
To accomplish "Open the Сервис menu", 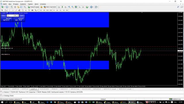I will (x=30, y=4).
